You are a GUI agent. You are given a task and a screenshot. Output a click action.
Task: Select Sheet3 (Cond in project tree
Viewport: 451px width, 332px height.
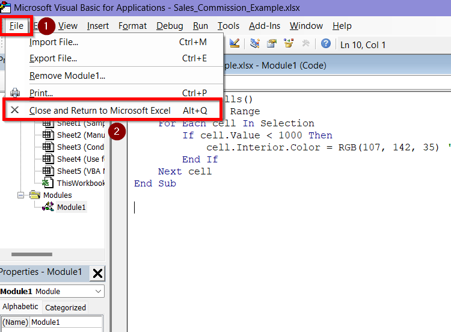pos(81,147)
